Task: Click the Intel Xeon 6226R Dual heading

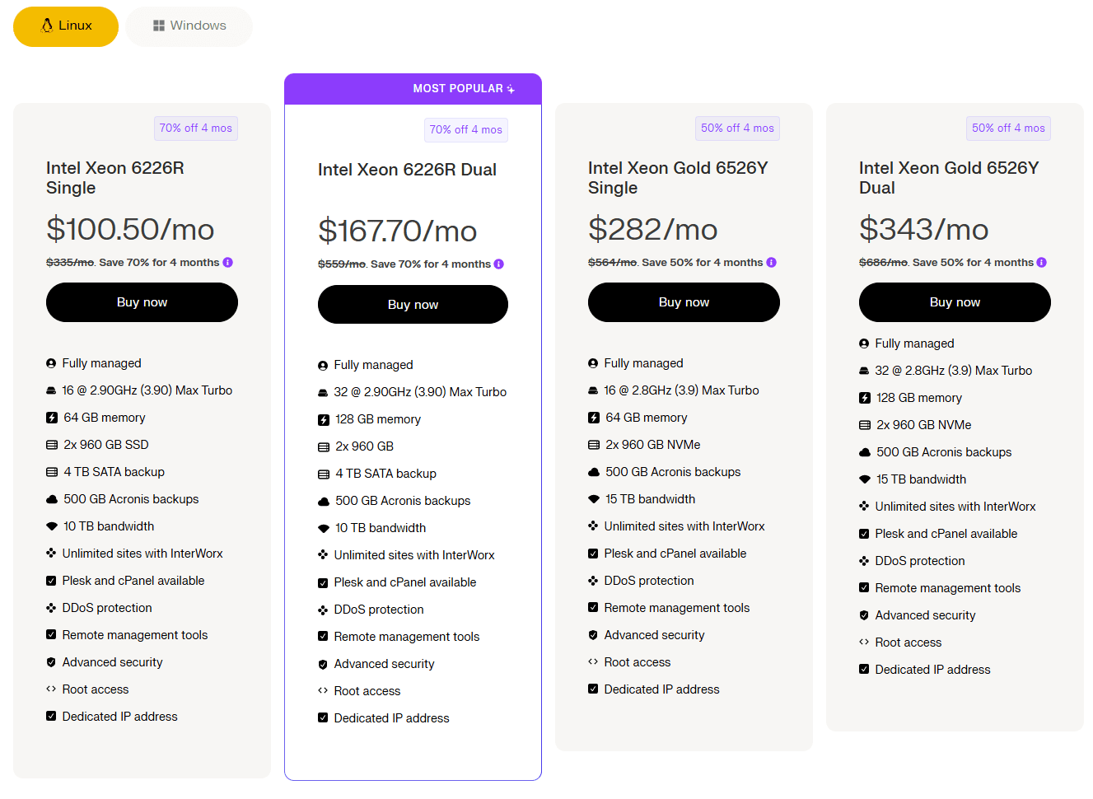Action: click(407, 170)
